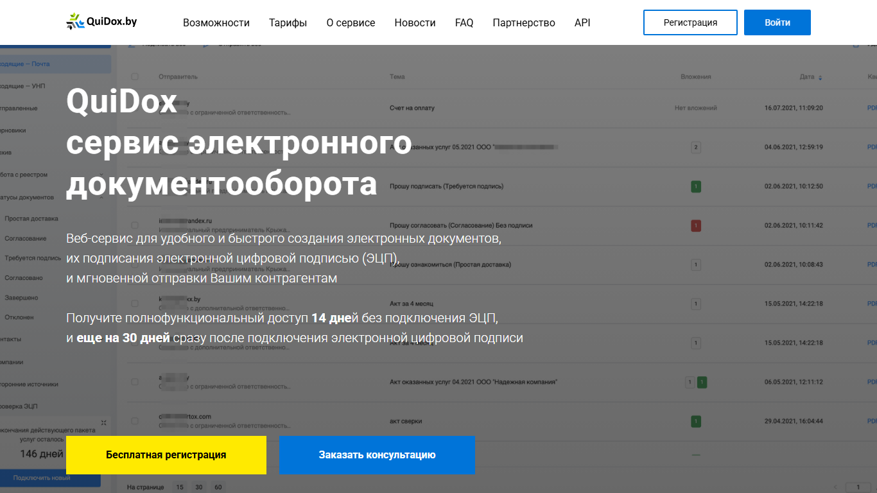877x493 pixels.
Task: Sort by the 'Дата' column arrow in the background
Action: (820, 78)
